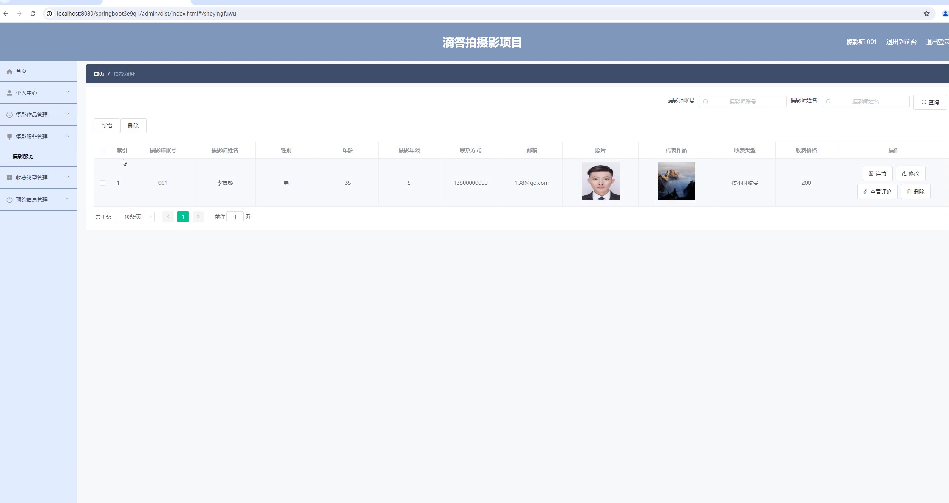Click the clock icon beside 摄影作品管理

9,115
